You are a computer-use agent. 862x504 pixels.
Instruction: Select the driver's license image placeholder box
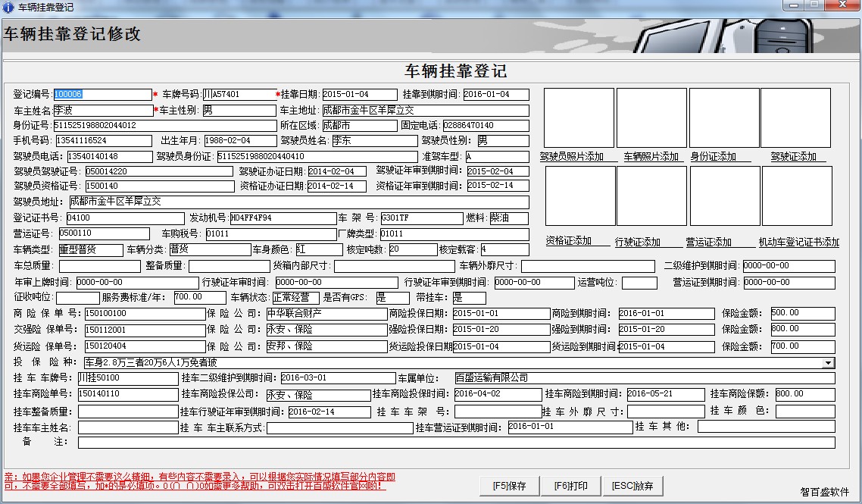point(795,117)
